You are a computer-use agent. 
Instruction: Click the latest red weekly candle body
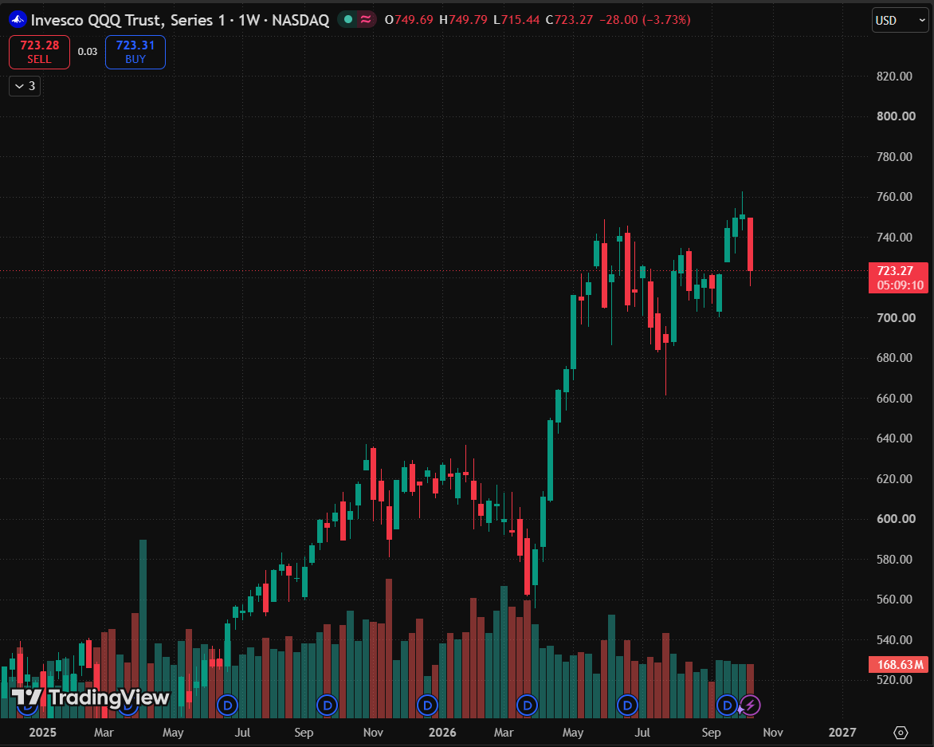tap(751, 244)
